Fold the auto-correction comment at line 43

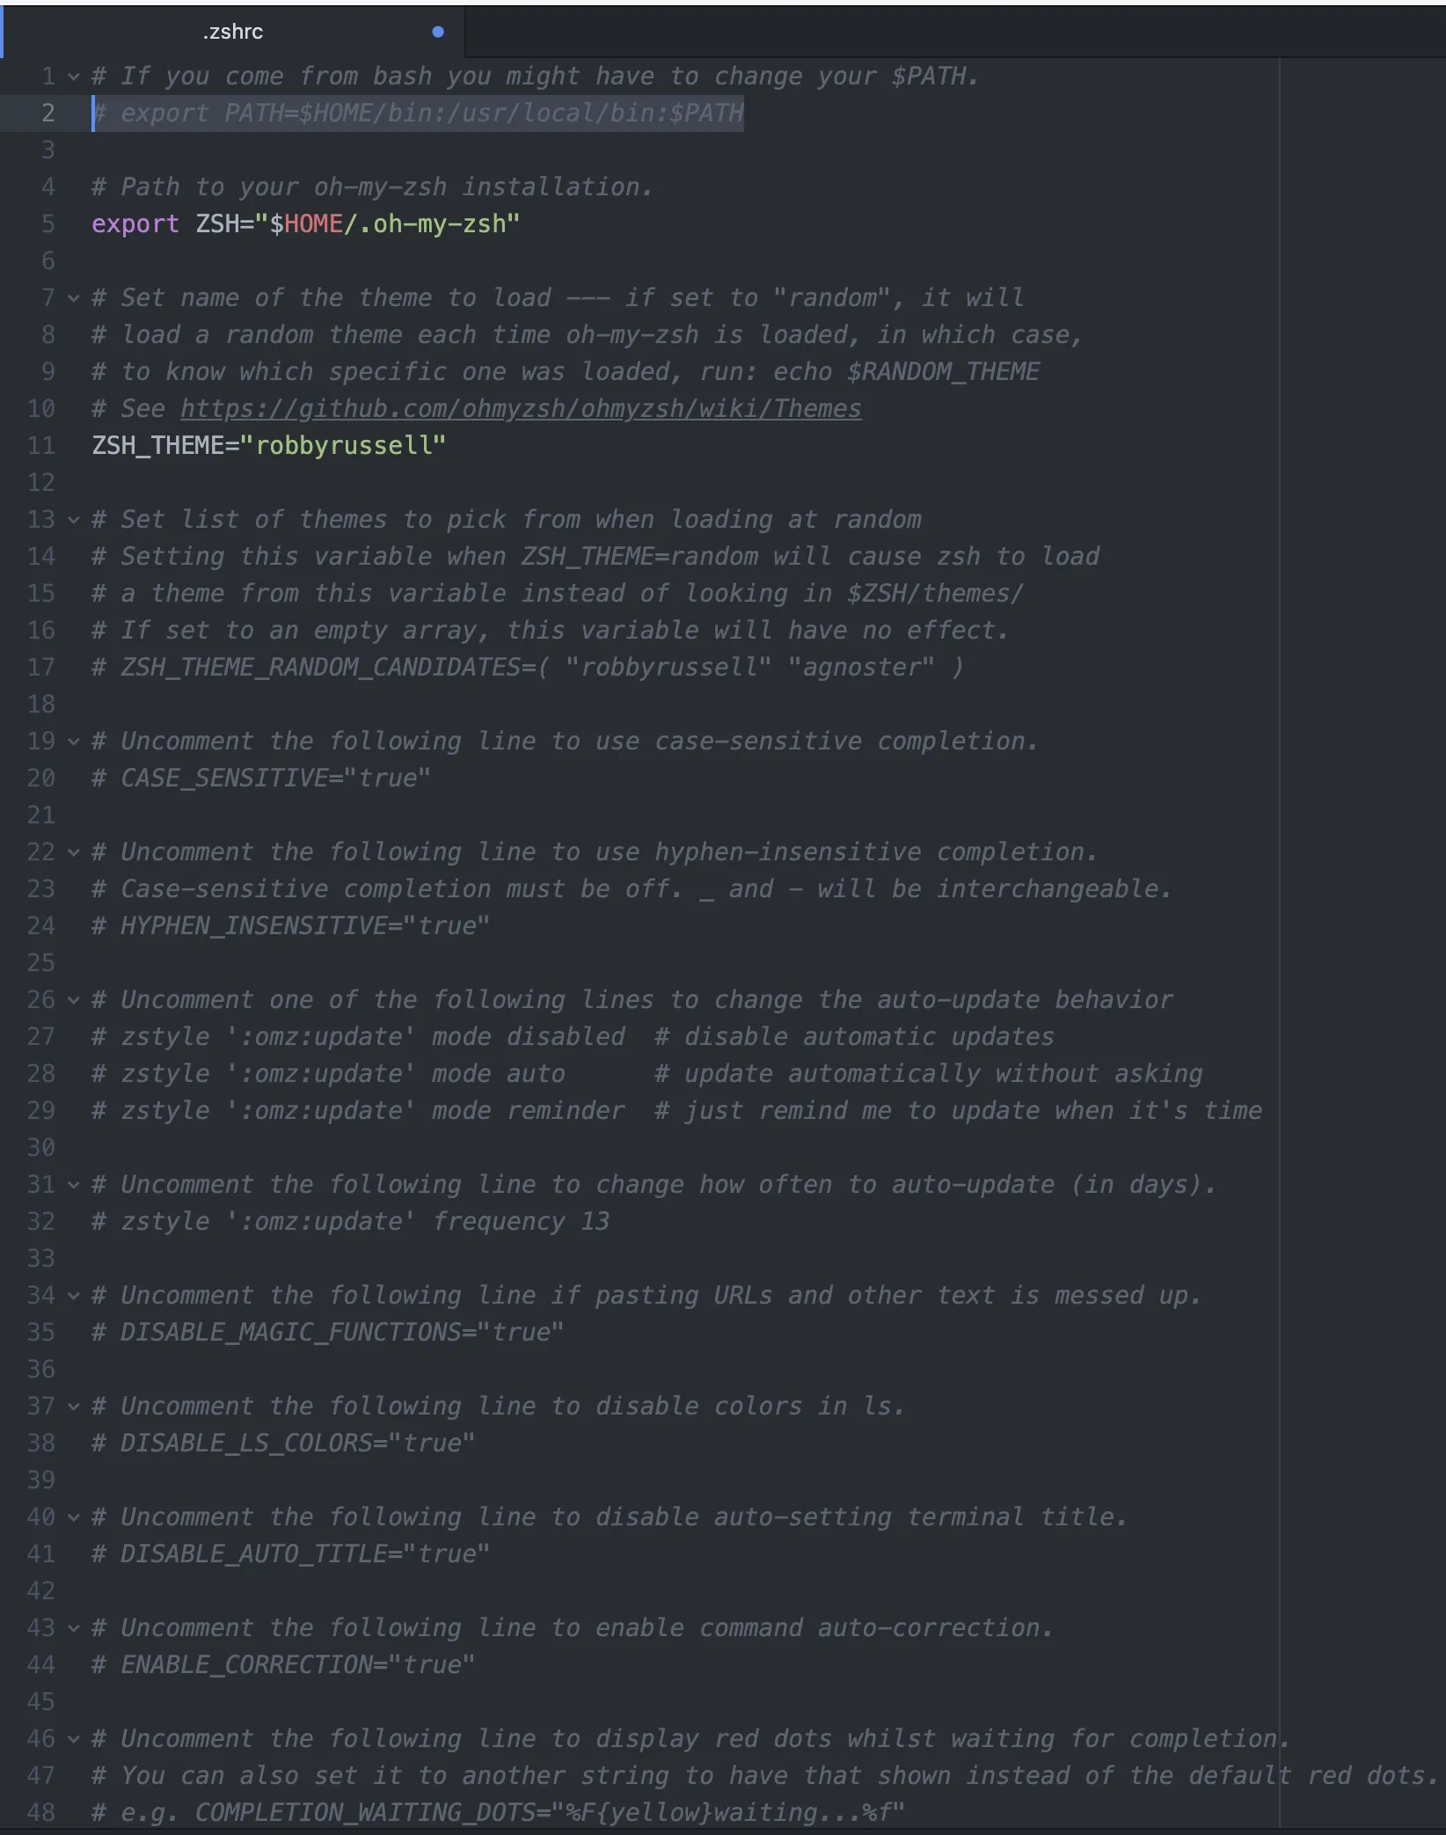tap(74, 1628)
